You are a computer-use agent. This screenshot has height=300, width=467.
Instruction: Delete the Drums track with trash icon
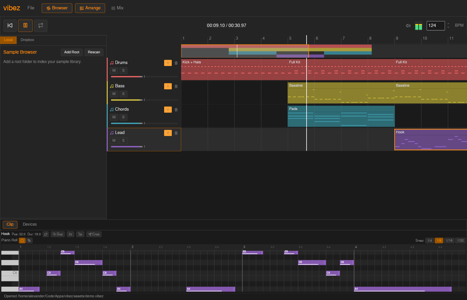tap(176, 63)
